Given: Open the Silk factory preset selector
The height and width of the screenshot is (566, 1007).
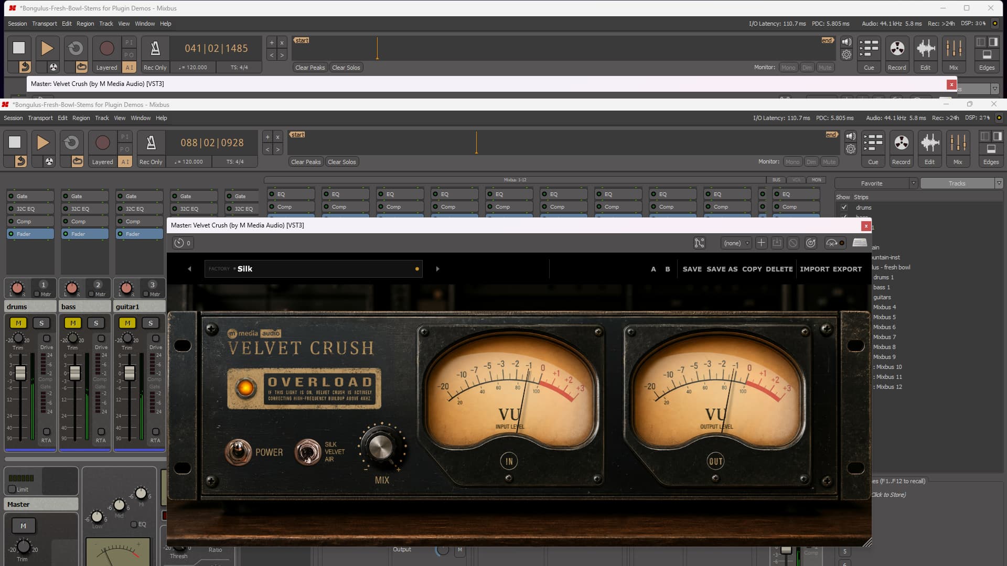Looking at the screenshot, I should [x=313, y=269].
